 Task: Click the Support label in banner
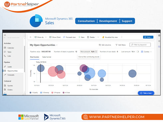pos(127,21)
